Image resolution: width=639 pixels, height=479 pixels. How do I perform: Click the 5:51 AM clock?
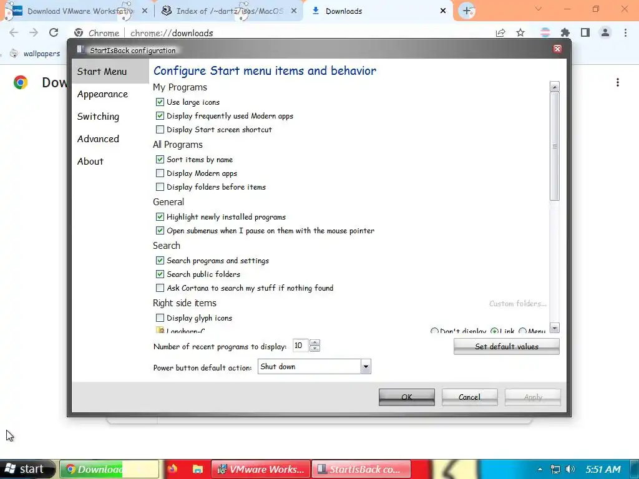(603, 469)
